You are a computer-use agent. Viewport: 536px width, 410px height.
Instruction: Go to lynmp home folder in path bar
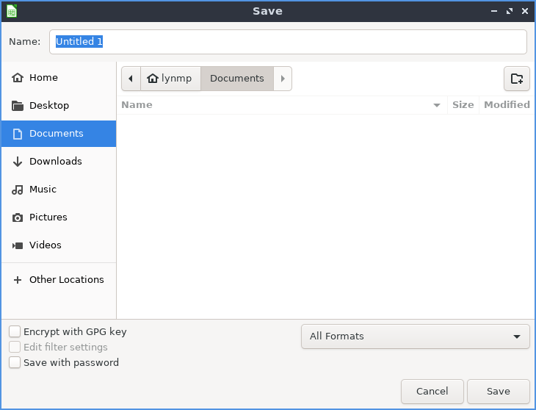(x=170, y=79)
